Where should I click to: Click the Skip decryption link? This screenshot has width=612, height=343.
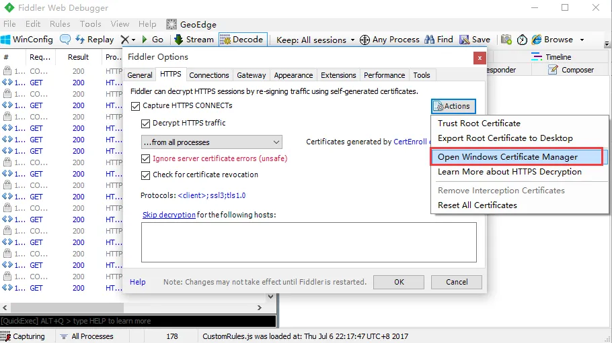point(169,215)
